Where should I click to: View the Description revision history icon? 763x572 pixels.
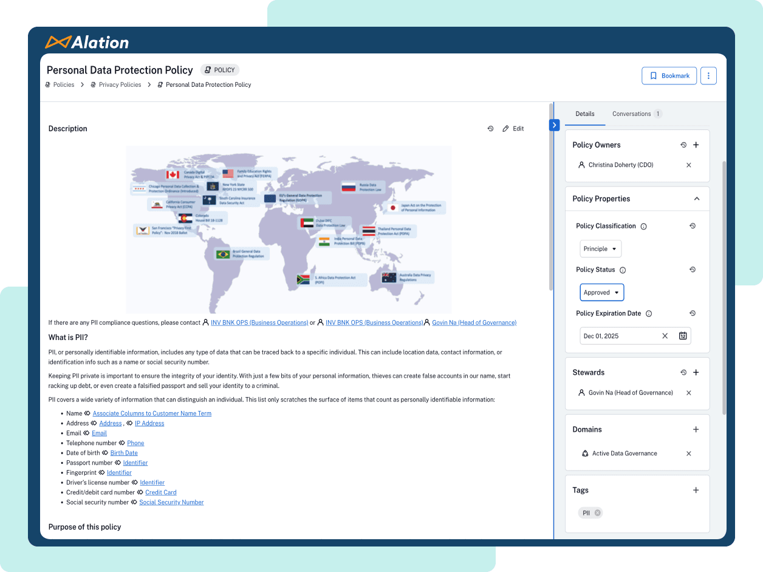tap(490, 128)
